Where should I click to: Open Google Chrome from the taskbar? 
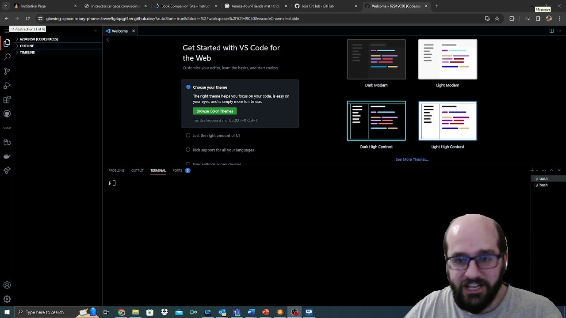tap(121, 312)
